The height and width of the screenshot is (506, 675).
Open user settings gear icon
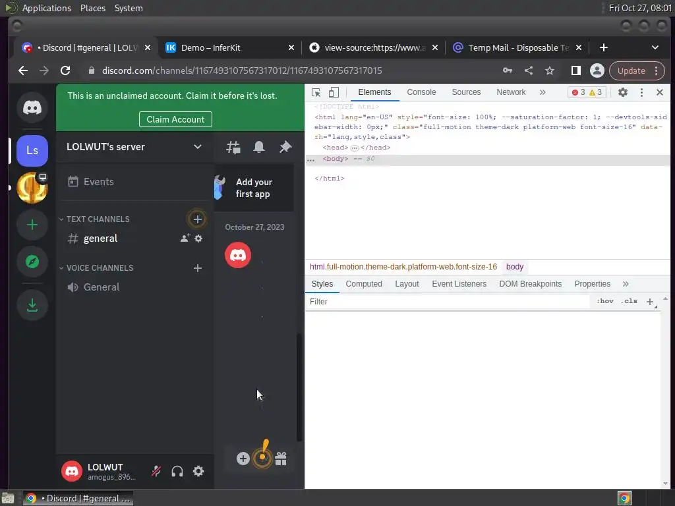198,471
